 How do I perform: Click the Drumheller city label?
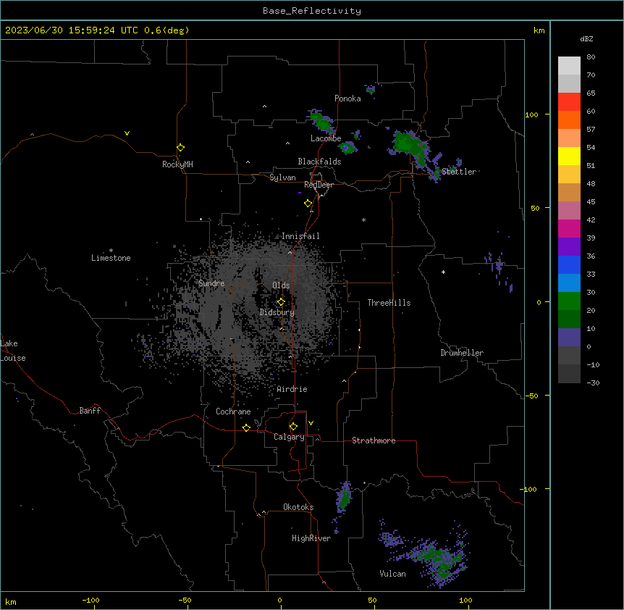tap(462, 353)
